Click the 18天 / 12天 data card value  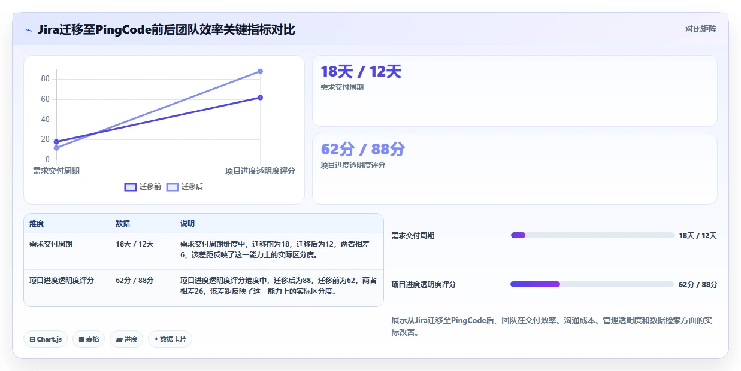pos(361,72)
